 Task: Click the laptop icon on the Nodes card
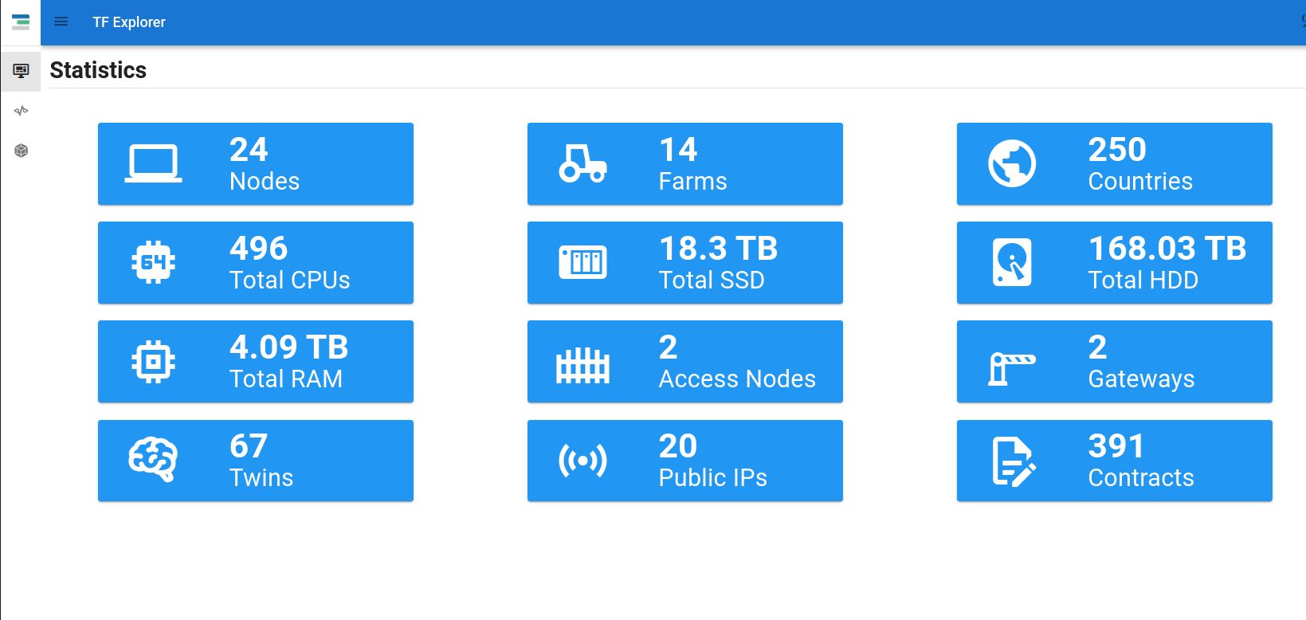click(x=153, y=164)
